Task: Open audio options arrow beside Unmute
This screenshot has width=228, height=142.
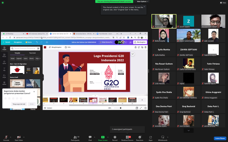Action: pos(10,137)
